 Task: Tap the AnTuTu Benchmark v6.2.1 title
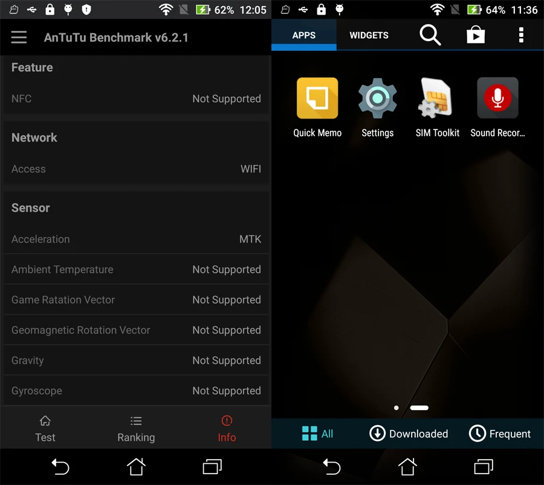click(116, 37)
